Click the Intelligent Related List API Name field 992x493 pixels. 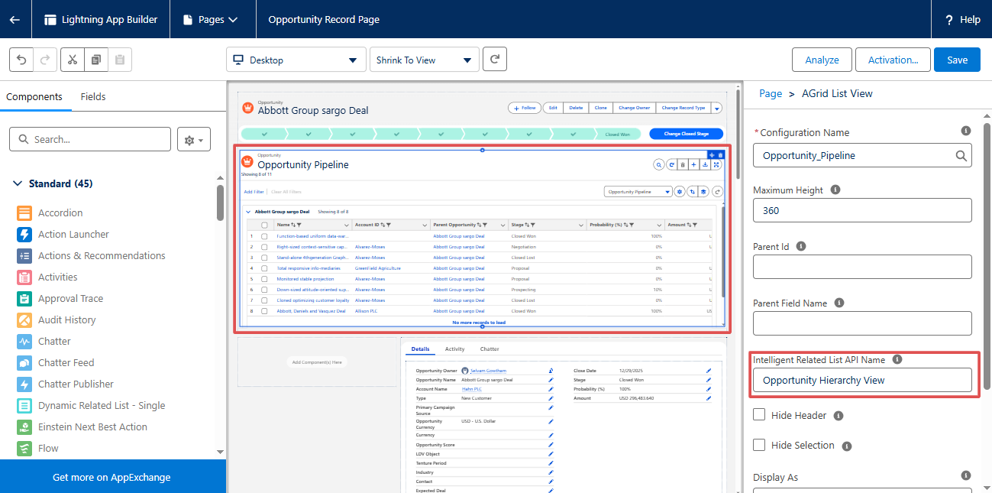pos(862,380)
